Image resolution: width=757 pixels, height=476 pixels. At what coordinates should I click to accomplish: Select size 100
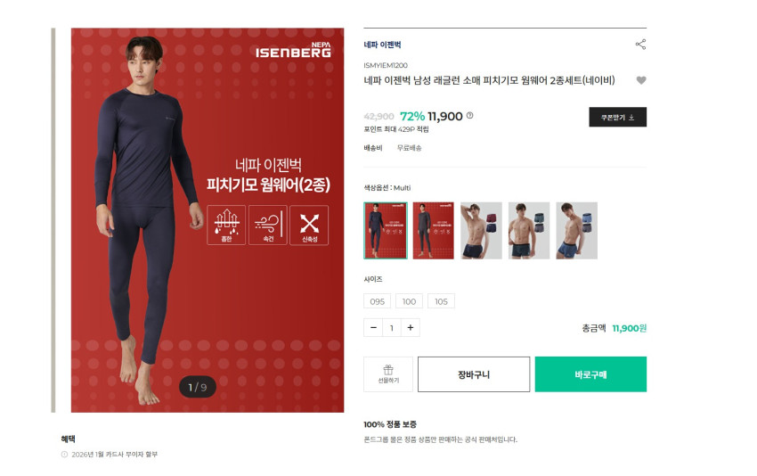(x=409, y=301)
